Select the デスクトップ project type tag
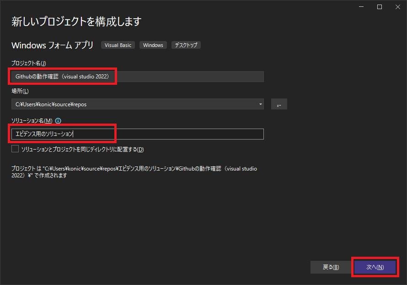Viewport: 407px width, 285px height. point(186,45)
